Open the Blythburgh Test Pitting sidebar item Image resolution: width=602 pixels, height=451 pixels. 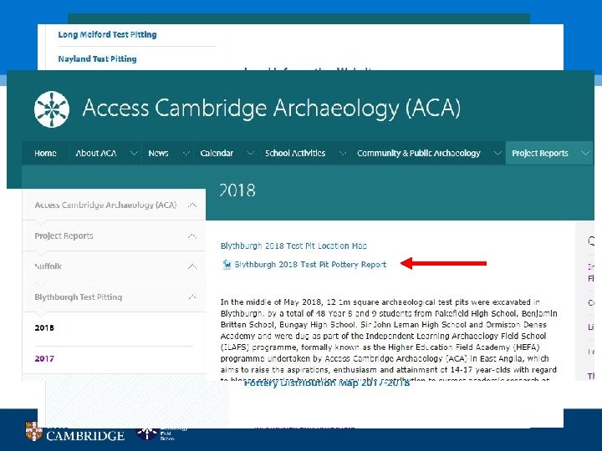tap(79, 296)
